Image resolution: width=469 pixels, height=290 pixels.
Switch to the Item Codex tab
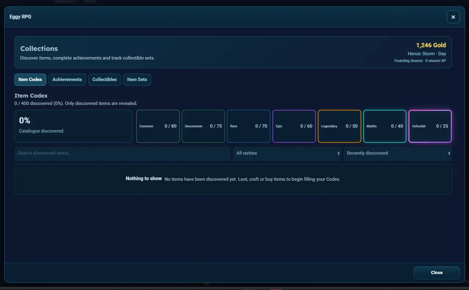(x=30, y=79)
